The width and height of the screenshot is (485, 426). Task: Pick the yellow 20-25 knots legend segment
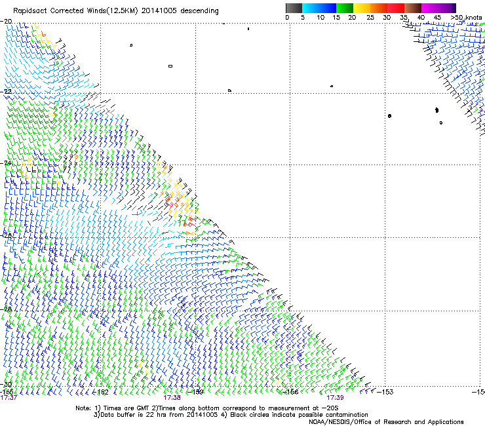tap(362, 8)
